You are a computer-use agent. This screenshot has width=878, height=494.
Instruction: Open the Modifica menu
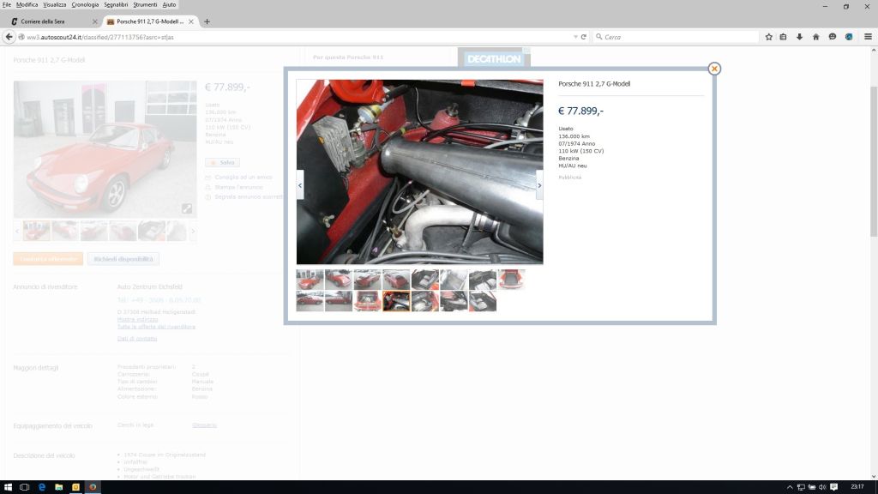[27, 4]
